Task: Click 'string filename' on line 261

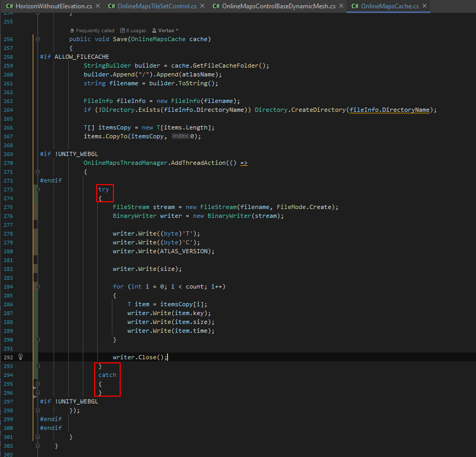Action: [x=111, y=83]
